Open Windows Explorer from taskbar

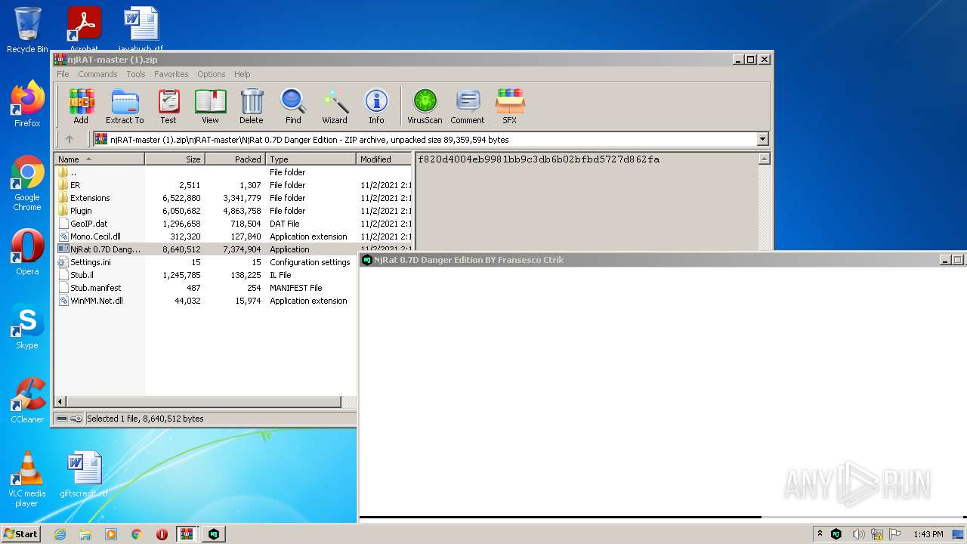[85, 534]
